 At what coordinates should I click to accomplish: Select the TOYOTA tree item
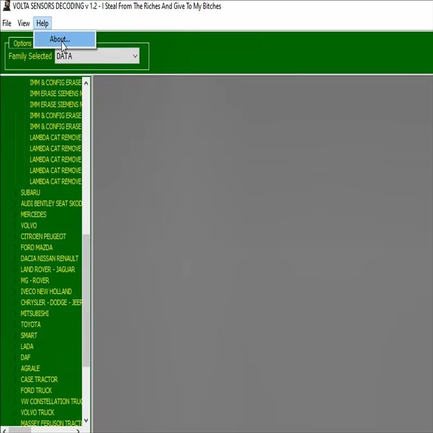point(31,325)
